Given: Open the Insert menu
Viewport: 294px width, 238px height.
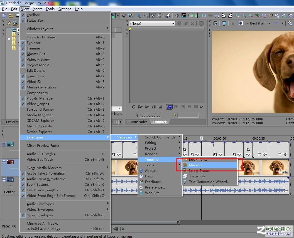Looking at the screenshot, I should pos(37,9).
